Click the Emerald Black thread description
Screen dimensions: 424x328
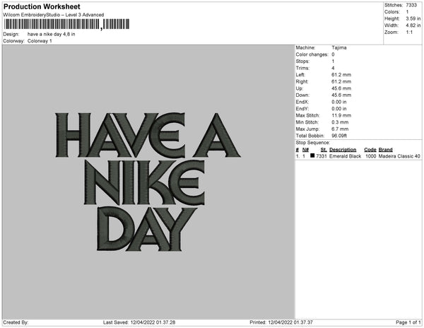(346, 156)
